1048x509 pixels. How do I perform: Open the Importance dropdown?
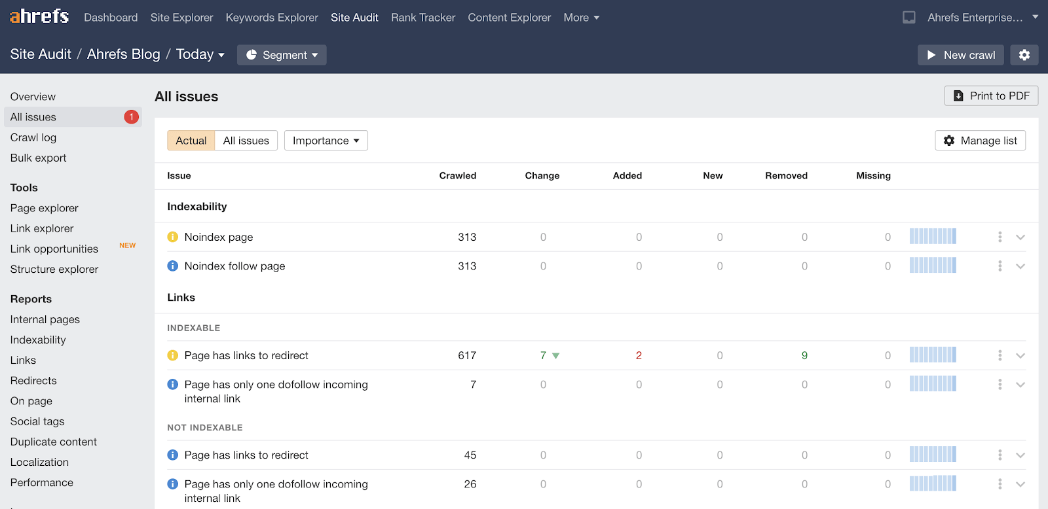tap(326, 141)
